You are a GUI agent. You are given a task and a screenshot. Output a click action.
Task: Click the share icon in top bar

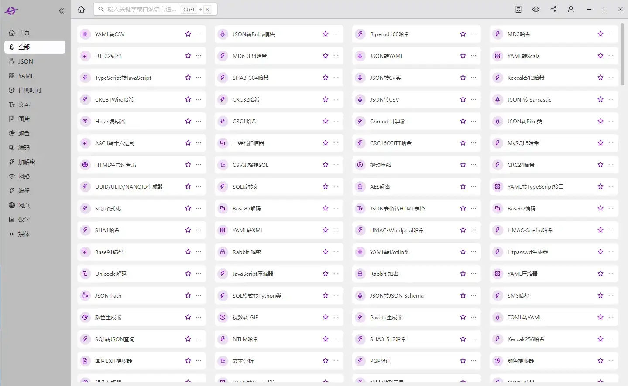coord(553,9)
